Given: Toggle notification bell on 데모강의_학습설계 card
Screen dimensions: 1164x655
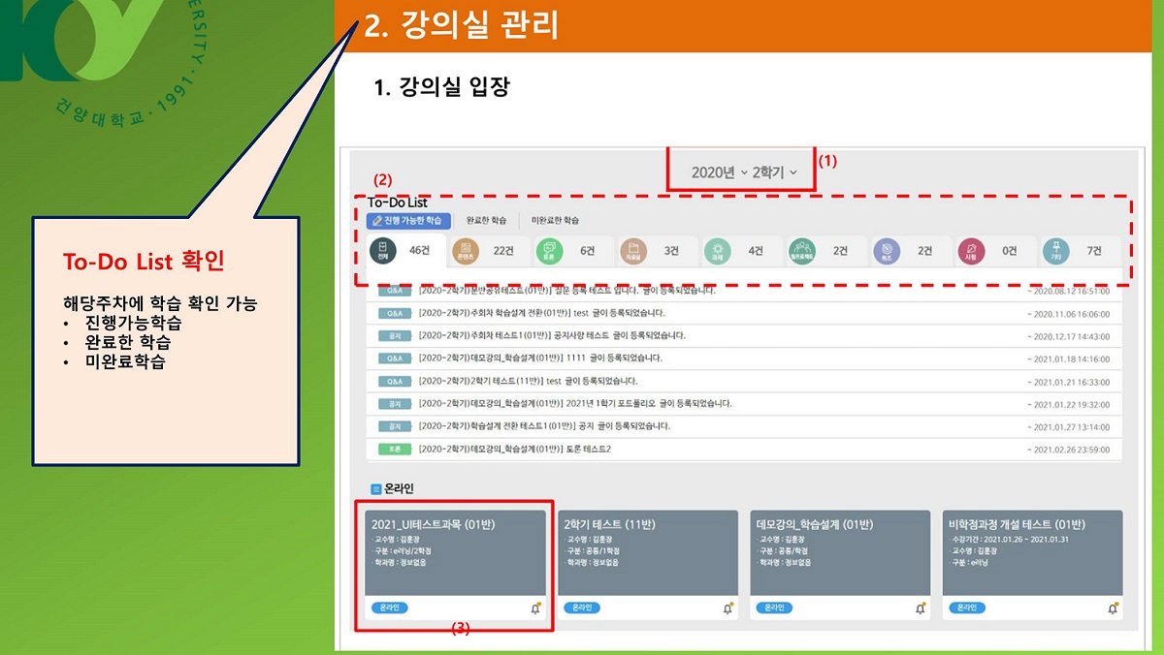Looking at the screenshot, I should pos(920,608).
